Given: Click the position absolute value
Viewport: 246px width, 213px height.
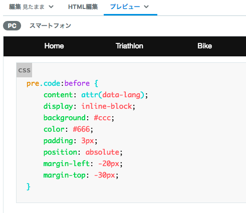Looking at the screenshot, I should 102,152.
